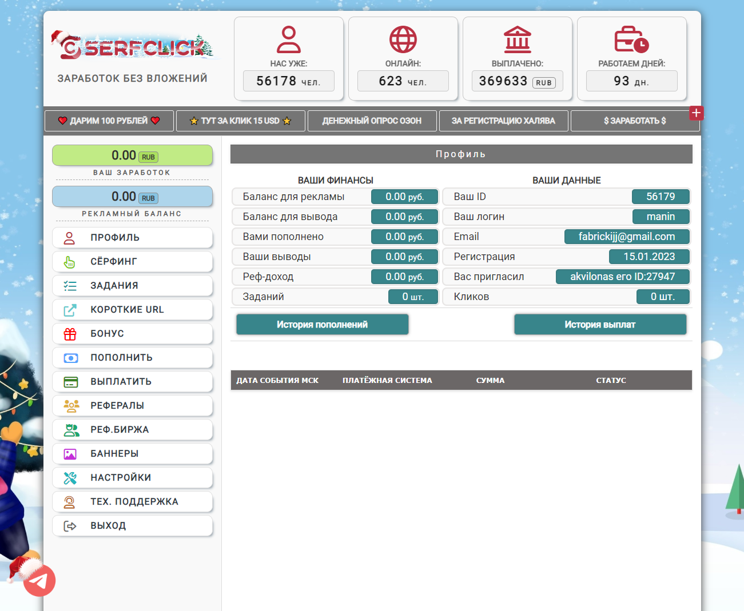744x611 pixels.
Task: Open the ВЫПЛАТИТЬ page
Action: point(133,382)
